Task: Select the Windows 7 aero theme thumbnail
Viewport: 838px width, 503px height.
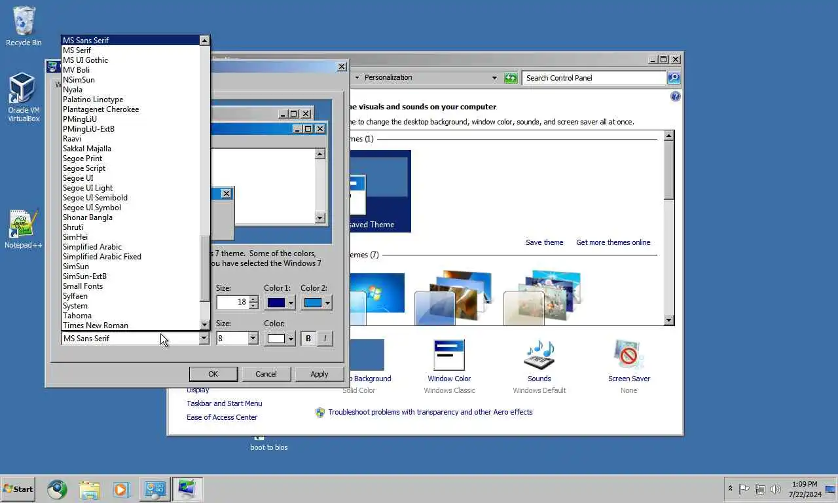Action: [377, 298]
